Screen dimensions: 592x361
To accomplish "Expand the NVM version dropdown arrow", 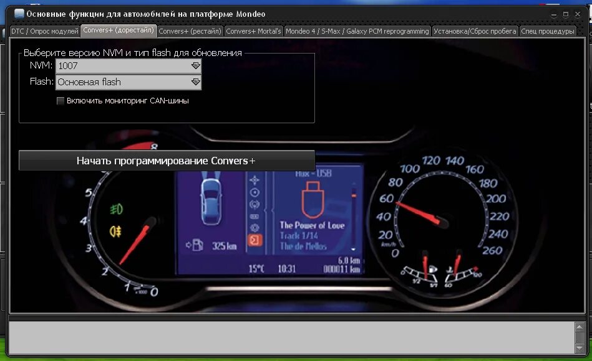I will (196, 65).
